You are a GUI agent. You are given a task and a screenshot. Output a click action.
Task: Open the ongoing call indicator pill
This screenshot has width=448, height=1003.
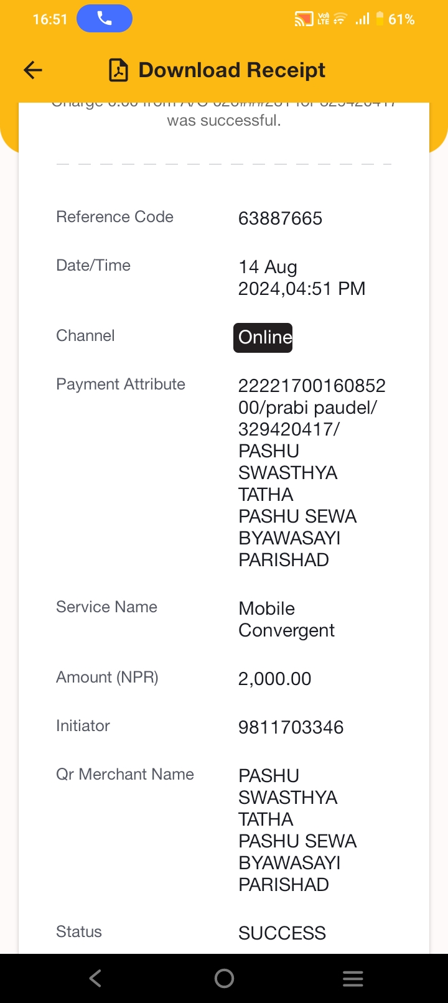tap(105, 19)
